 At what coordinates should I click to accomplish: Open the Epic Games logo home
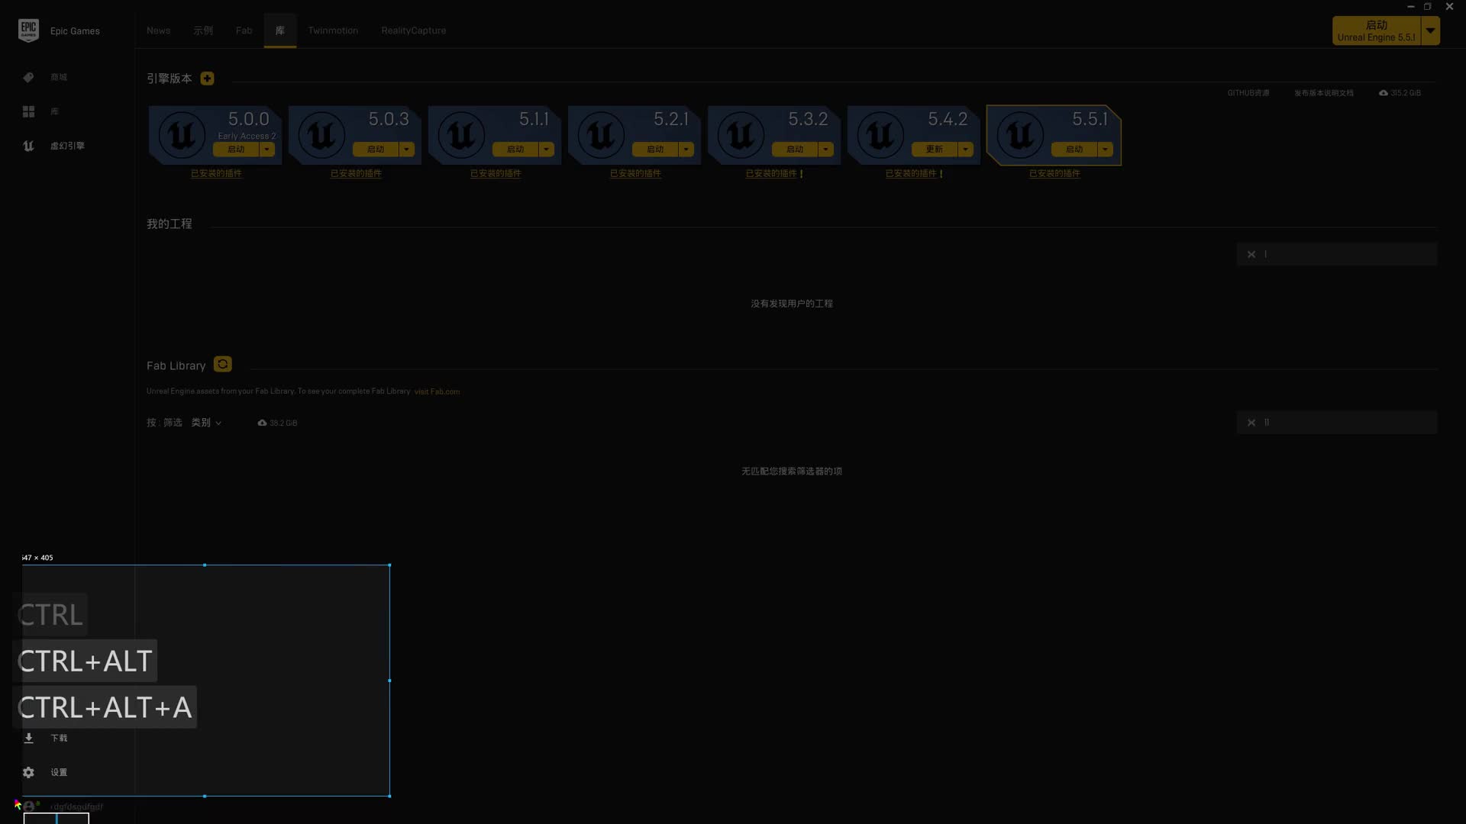[x=28, y=31]
